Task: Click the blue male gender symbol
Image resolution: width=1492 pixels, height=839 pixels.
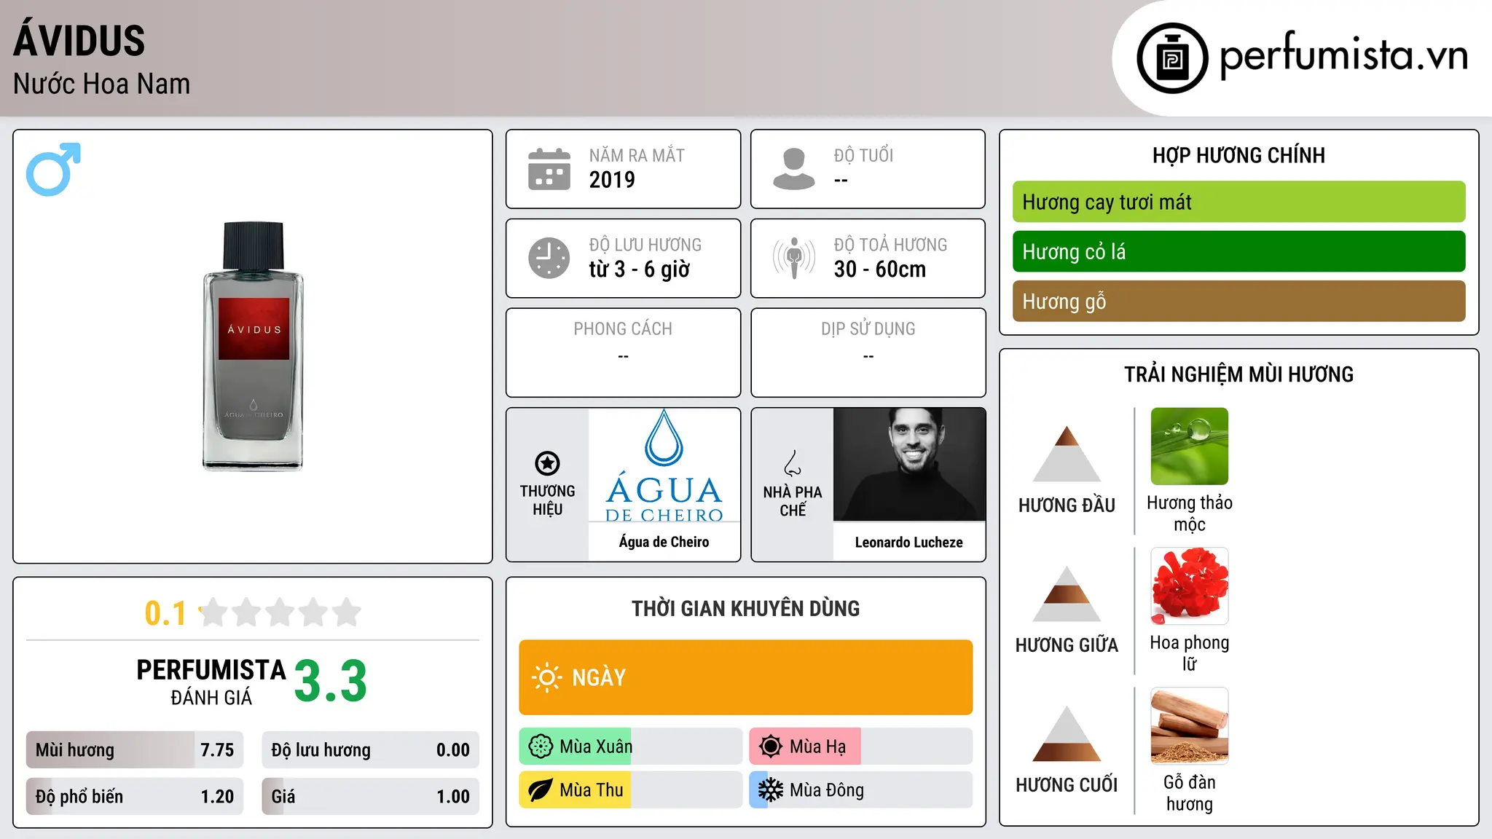Action: pyautogui.click(x=53, y=169)
